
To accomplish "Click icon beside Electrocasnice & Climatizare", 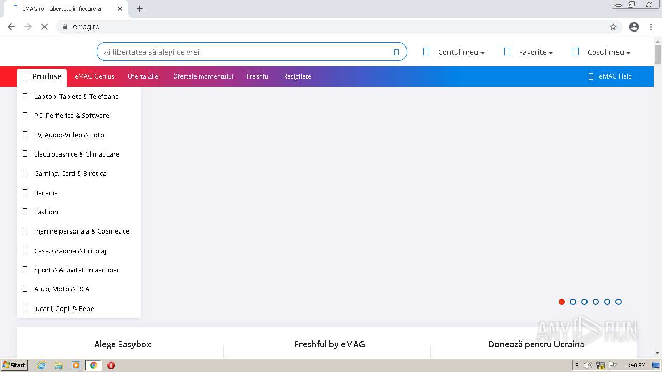I will click(25, 154).
